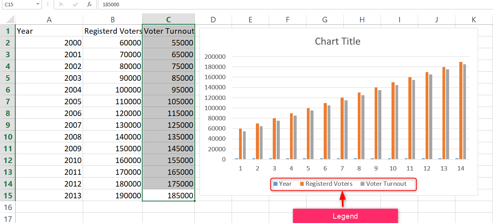Click cell containing year 2000
Screen dimensions: 493x223
(49, 42)
